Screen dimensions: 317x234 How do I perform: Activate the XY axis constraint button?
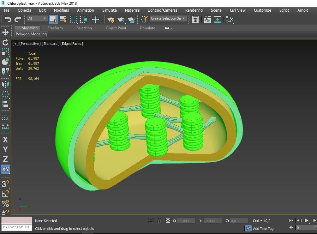[x=5, y=169]
